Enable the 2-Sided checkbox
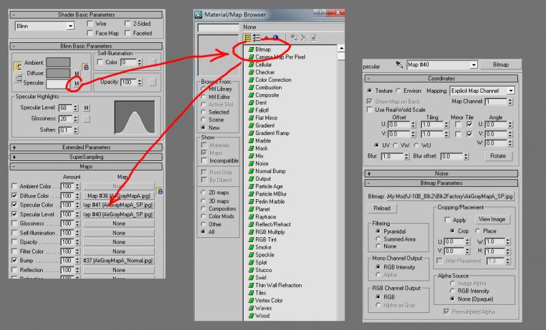The image size is (546, 330). click(x=128, y=24)
